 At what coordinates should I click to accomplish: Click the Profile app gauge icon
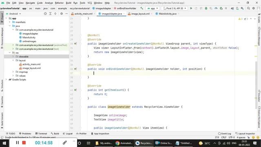point(216,8)
